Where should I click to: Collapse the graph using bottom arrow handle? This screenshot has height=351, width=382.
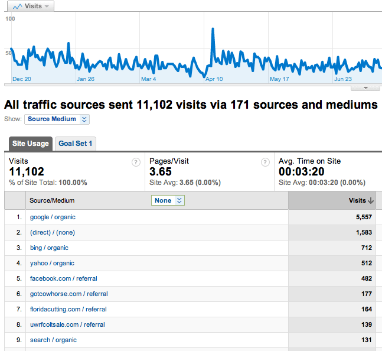tap(365, 87)
